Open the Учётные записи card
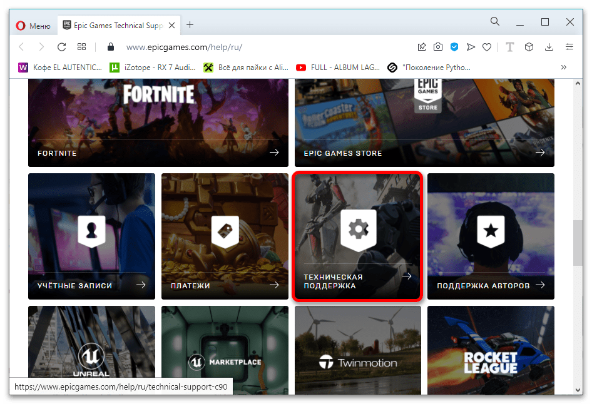This screenshot has height=404, width=592. 92,236
